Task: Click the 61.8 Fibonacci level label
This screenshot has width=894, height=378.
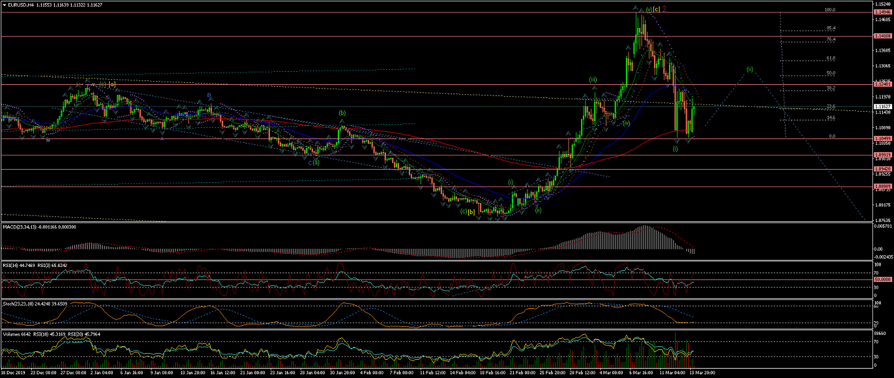Action: pyautogui.click(x=831, y=58)
